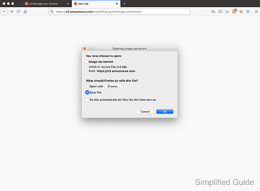This screenshot has width=260, height=191.
Task: Open the orange extension with badge
Action: coord(234,11)
